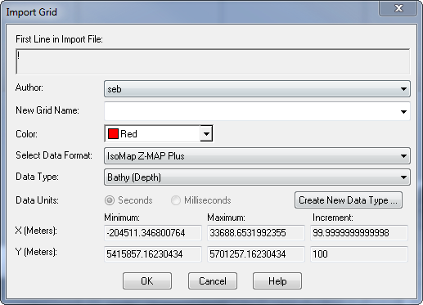Viewport: 423px width, 305px height.
Task: Expand the Data Type Bathy (Depth) dropdown
Action: [257, 177]
